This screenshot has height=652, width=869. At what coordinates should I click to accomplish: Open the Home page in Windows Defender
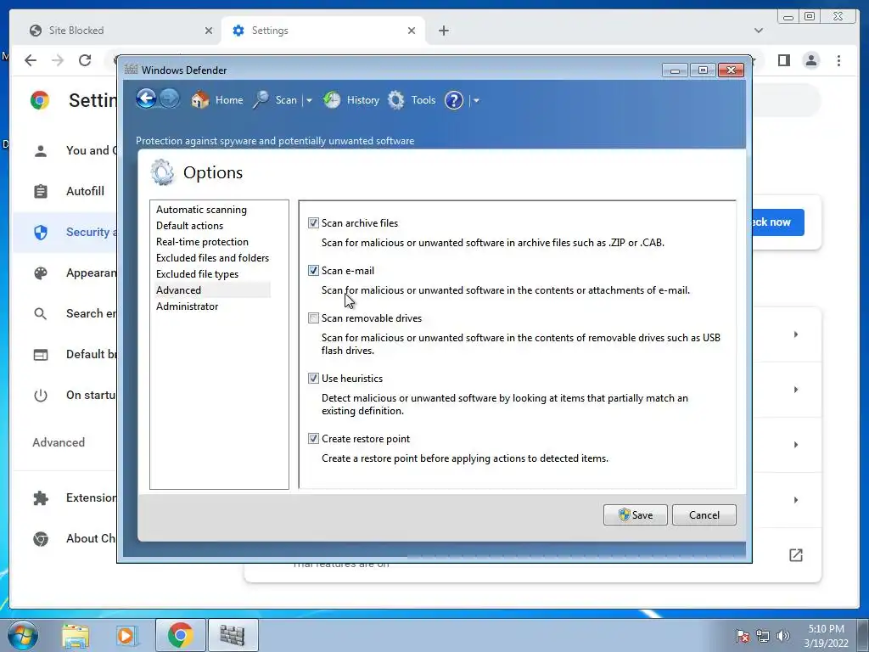[x=216, y=100]
